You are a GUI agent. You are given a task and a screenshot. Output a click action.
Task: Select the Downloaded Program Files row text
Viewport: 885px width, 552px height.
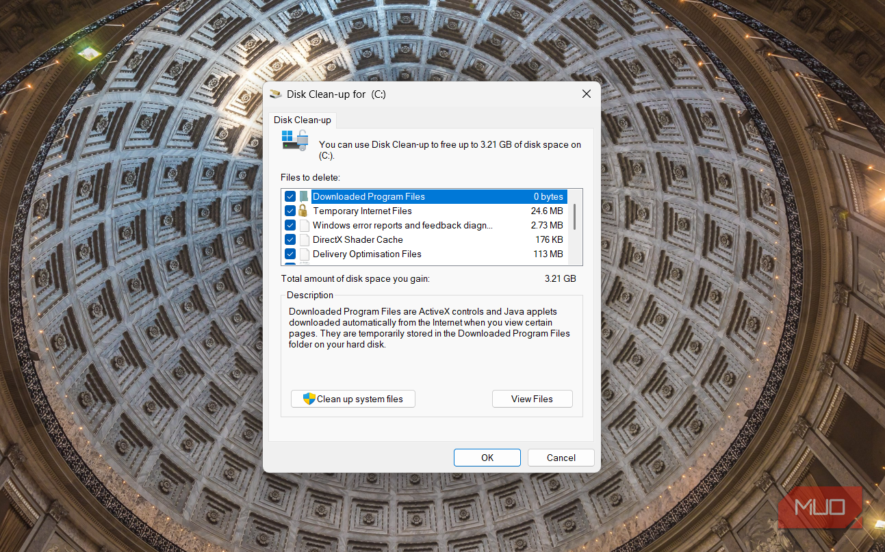[x=369, y=196]
